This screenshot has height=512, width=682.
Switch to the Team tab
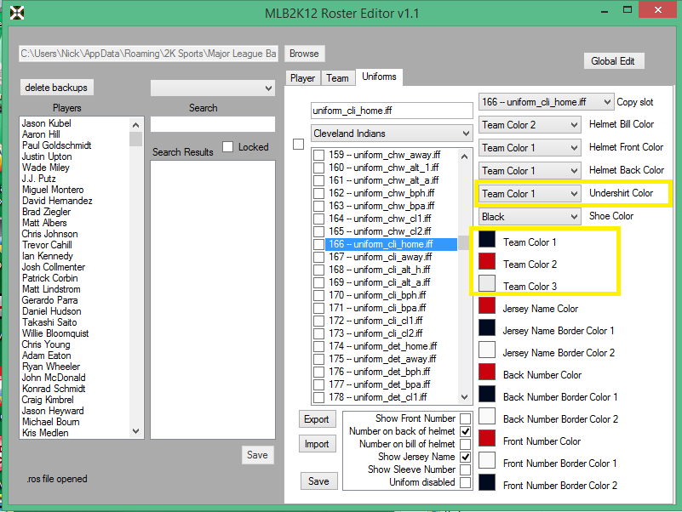[x=337, y=78]
